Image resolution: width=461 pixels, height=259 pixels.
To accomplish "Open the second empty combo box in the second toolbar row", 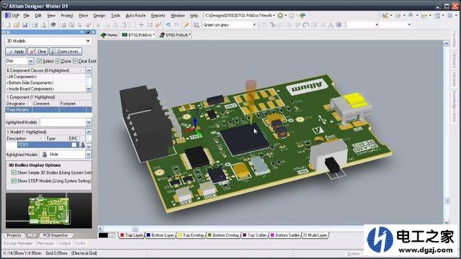I will click(x=409, y=25).
